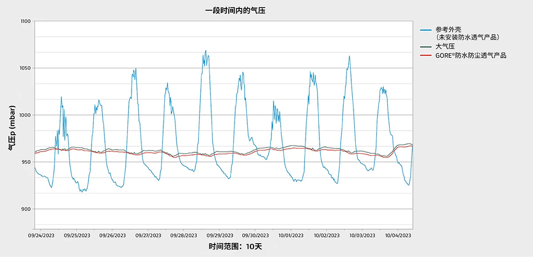533x257 pixels.
Task: Select the chart title 一段时间内的气压
Action: (x=235, y=10)
